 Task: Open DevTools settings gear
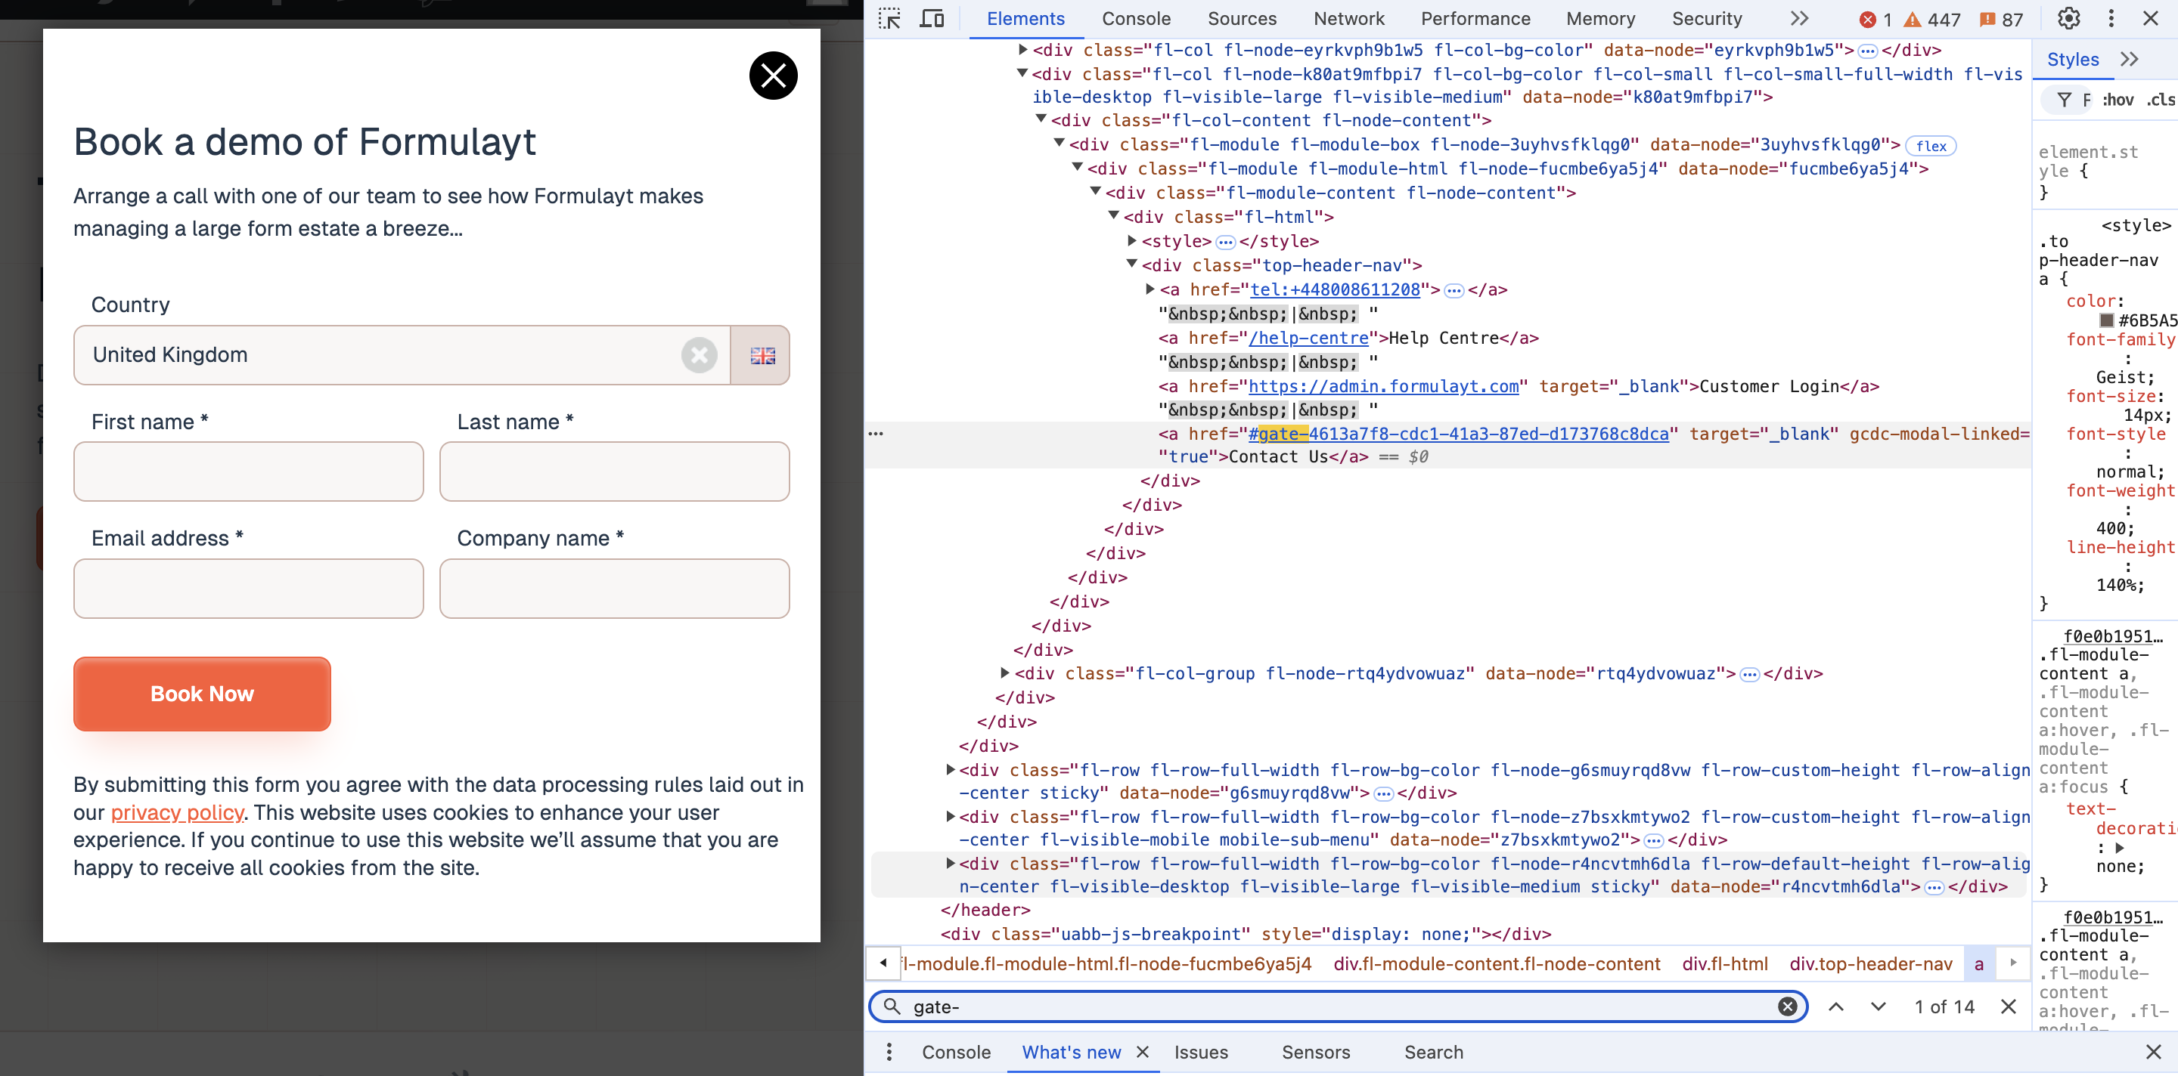coord(2068,19)
